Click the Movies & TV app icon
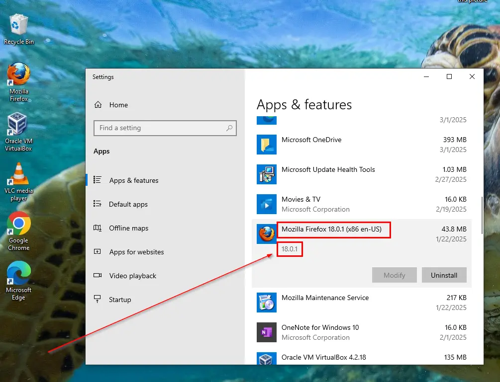 267,204
